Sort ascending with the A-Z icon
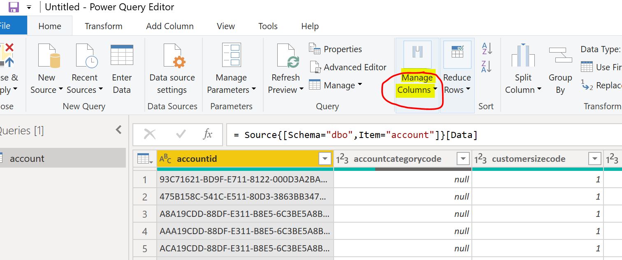The image size is (622, 260). point(487,48)
